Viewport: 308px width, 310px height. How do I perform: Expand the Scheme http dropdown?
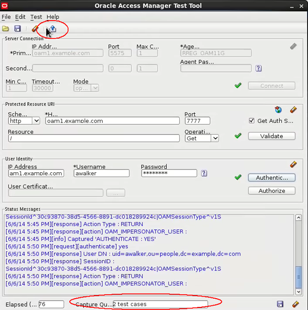pos(36,121)
